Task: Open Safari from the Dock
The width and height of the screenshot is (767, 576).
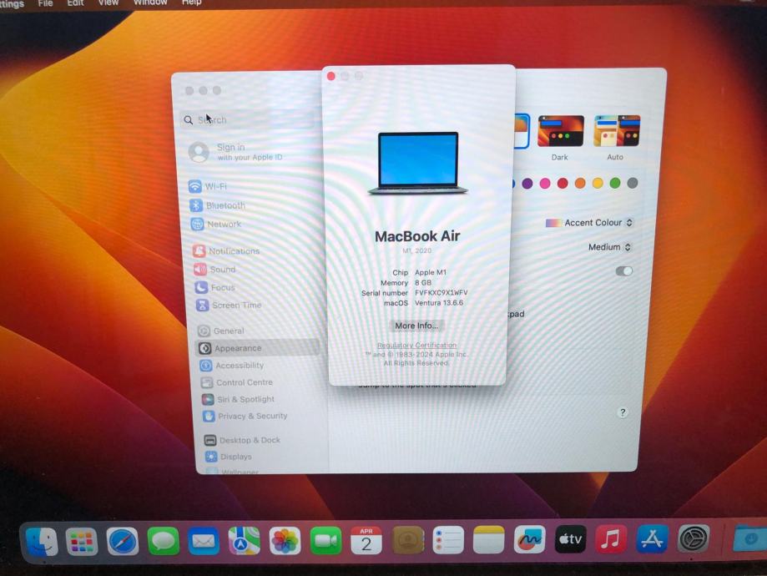Action: (123, 541)
